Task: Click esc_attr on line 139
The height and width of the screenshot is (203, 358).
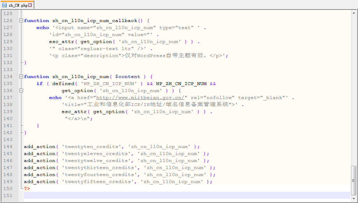Action: (x=74, y=112)
